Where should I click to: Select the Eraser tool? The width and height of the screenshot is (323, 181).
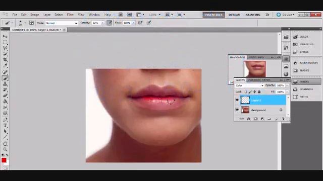(x=5, y=96)
